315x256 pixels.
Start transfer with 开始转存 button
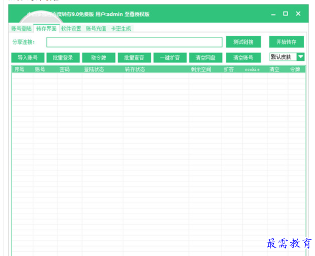(286, 42)
